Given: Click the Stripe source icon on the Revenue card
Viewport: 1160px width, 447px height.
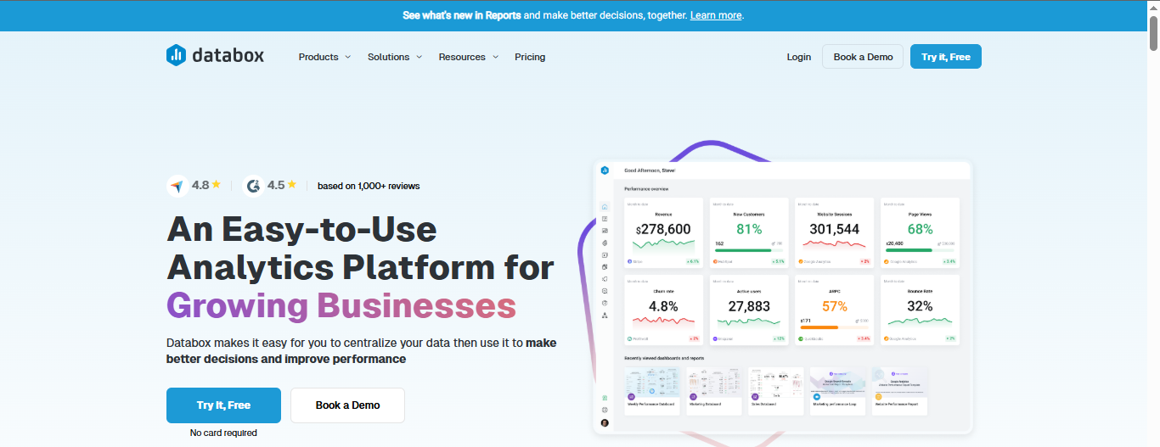Looking at the screenshot, I should 630,261.
